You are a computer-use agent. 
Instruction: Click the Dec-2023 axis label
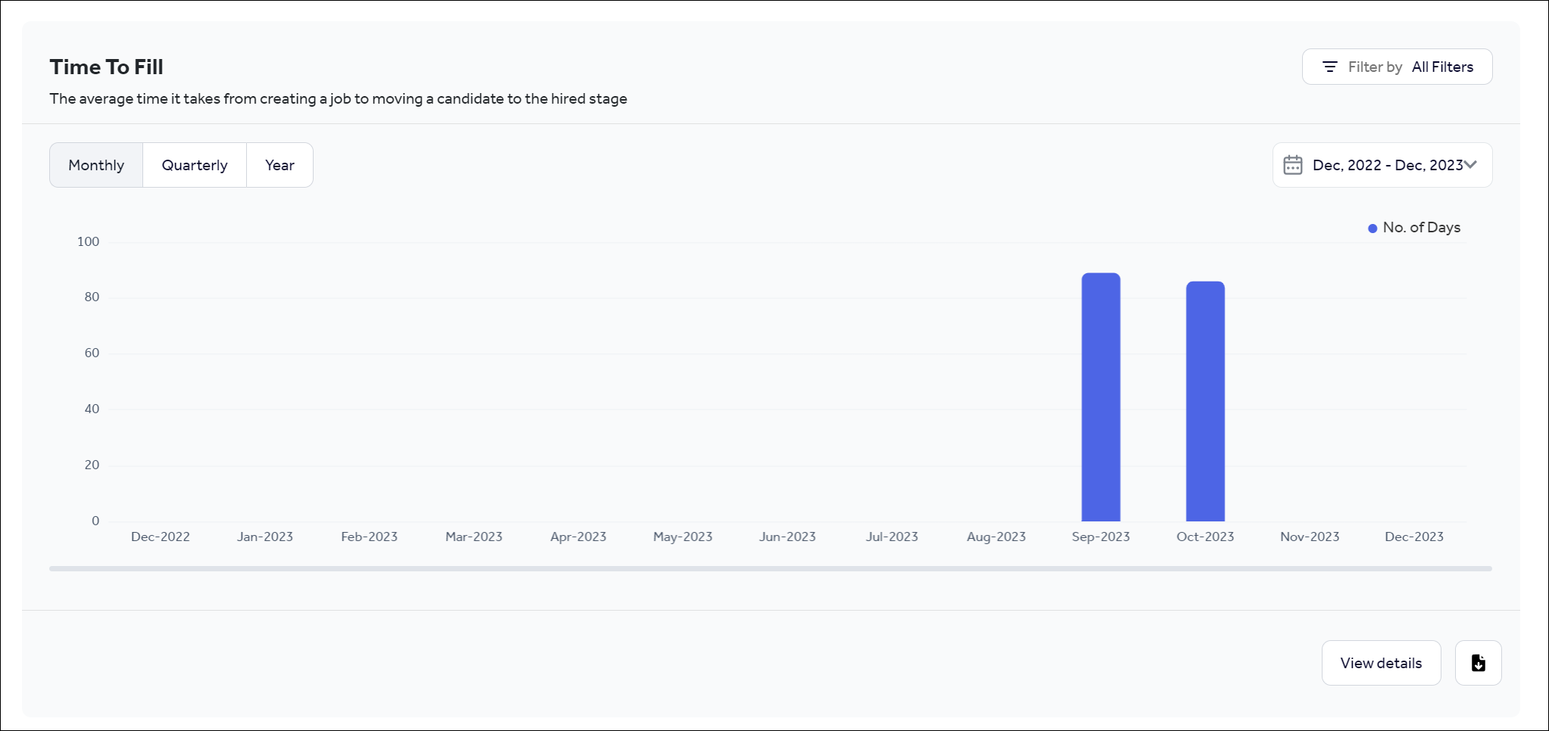(1414, 537)
